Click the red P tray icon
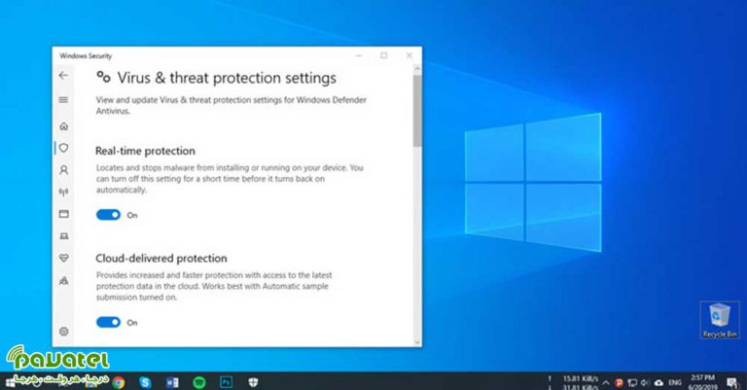 click(619, 382)
